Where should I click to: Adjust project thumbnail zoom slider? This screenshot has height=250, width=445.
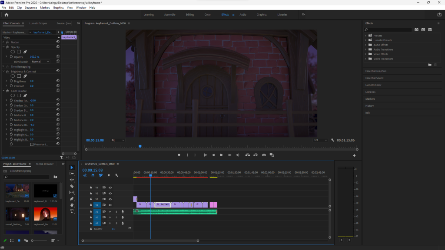click(32, 240)
